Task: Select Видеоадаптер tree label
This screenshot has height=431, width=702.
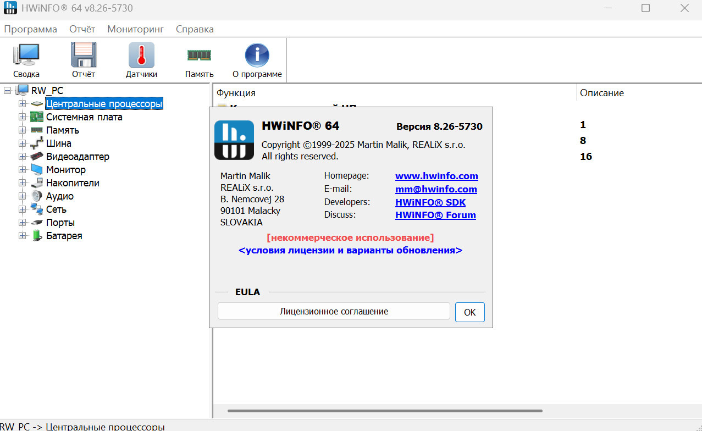Action: point(78,157)
